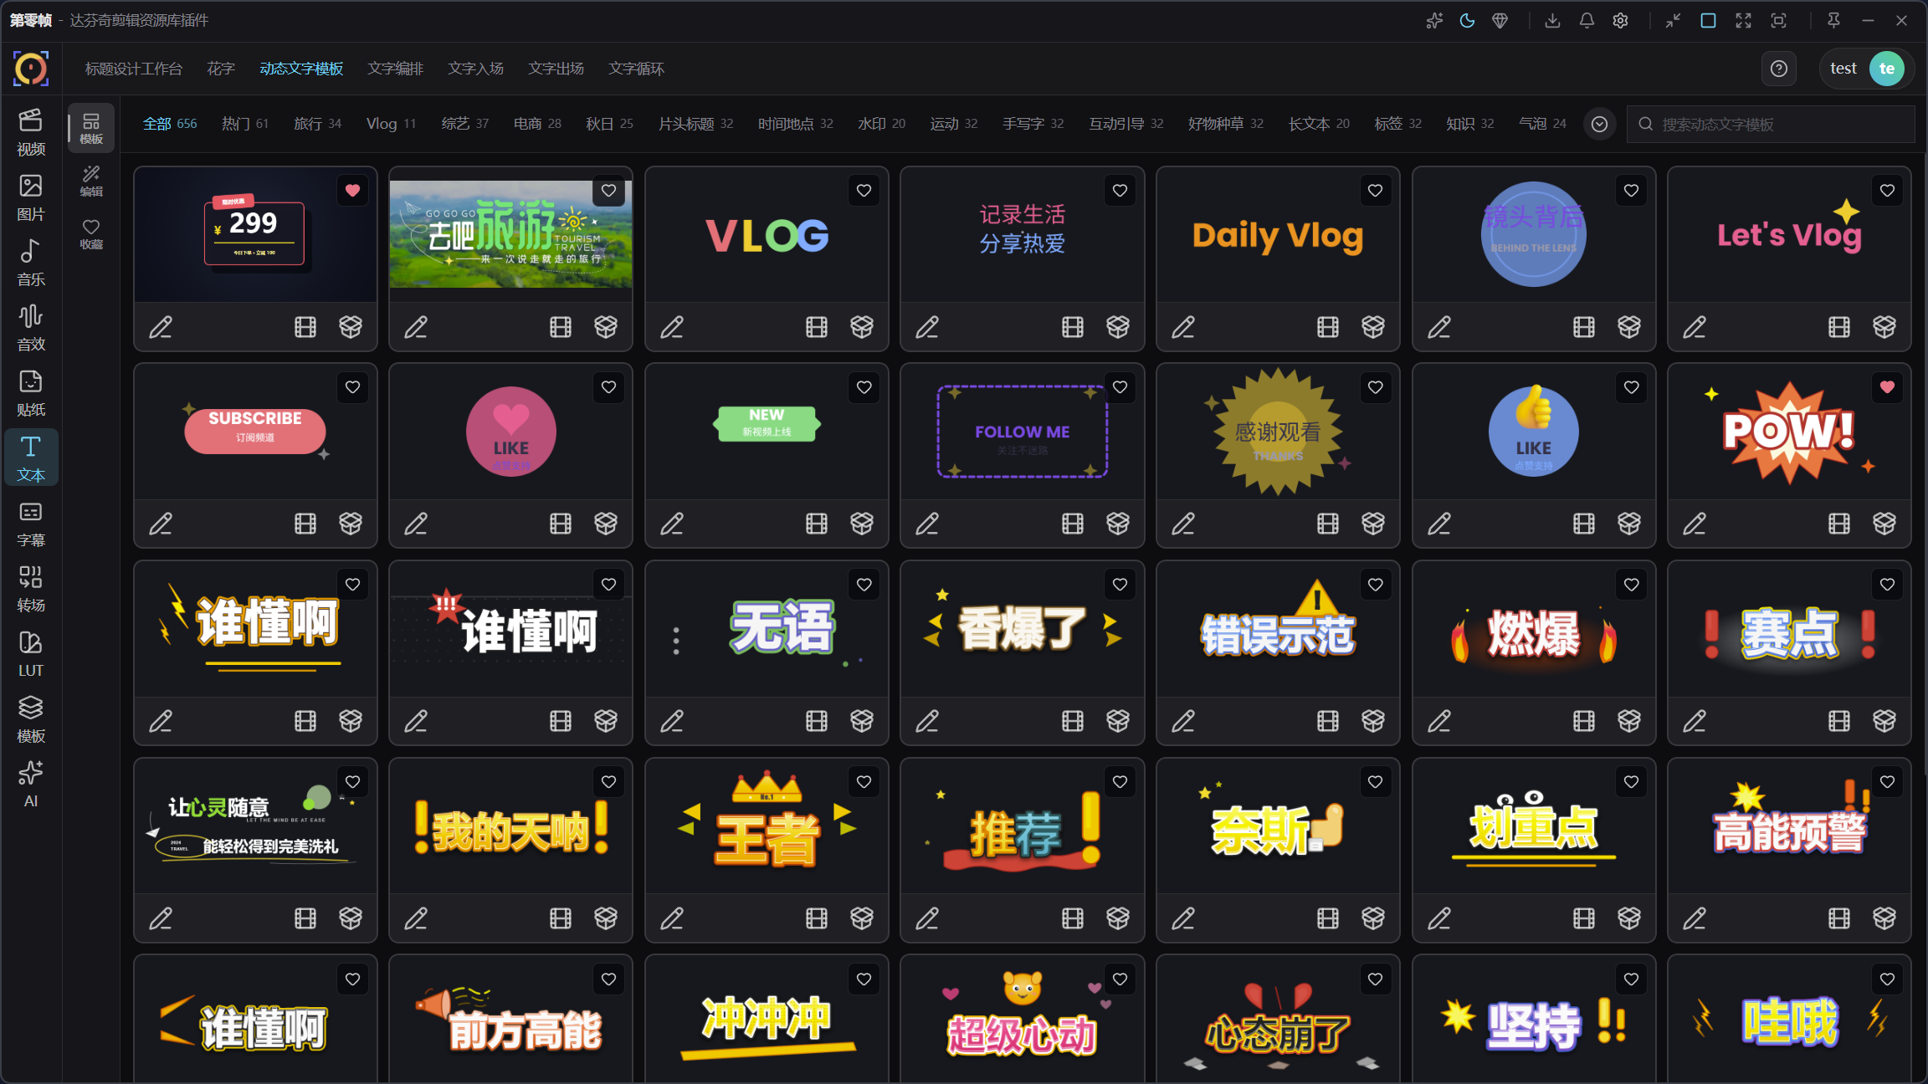
Task: Open the AI section in sidebar
Action: pyautogui.click(x=31, y=785)
